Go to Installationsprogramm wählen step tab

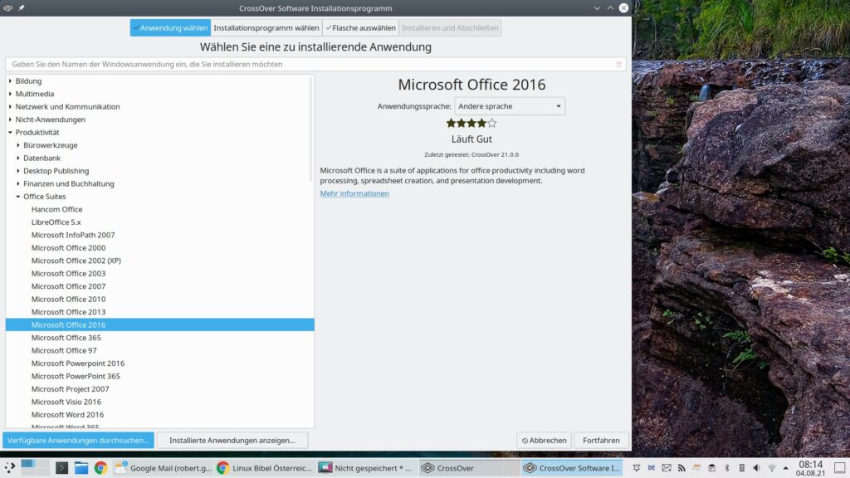pyautogui.click(x=266, y=27)
